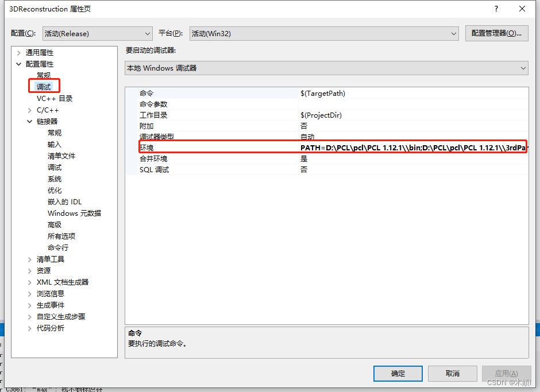540x392 pixels.
Task: Select the 调试 item under 配置属性
Action: (44, 87)
